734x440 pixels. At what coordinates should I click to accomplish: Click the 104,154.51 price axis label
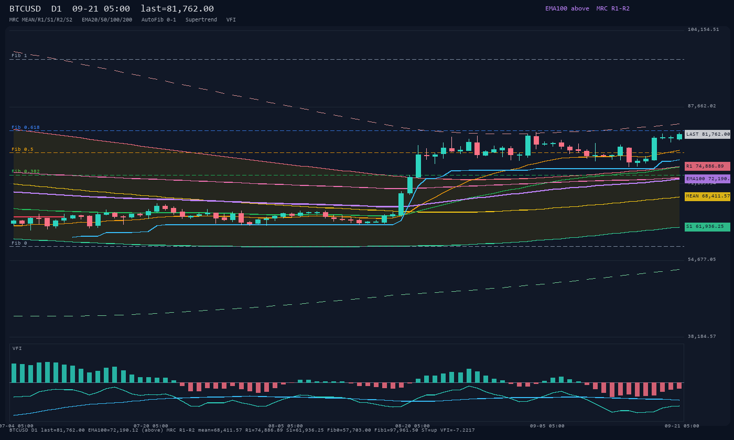tap(704, 29)
